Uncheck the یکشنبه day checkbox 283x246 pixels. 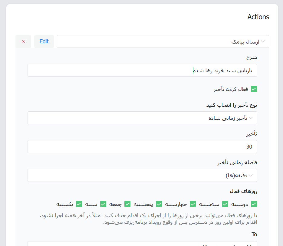(x=79, y=204)
